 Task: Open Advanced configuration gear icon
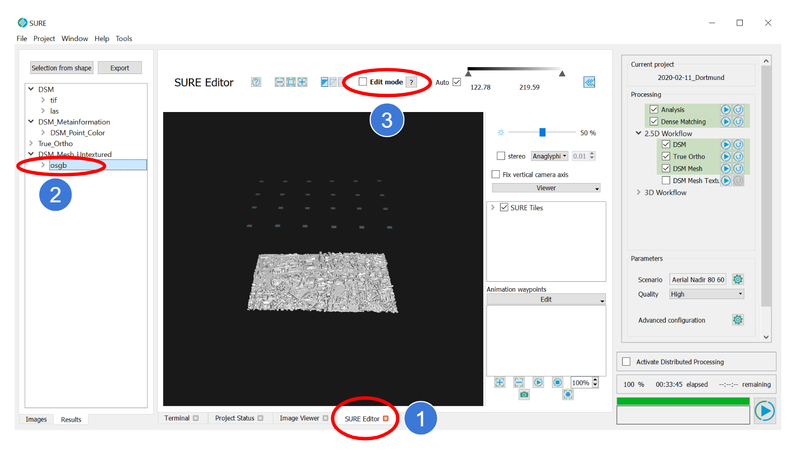[x=738, y=320]
